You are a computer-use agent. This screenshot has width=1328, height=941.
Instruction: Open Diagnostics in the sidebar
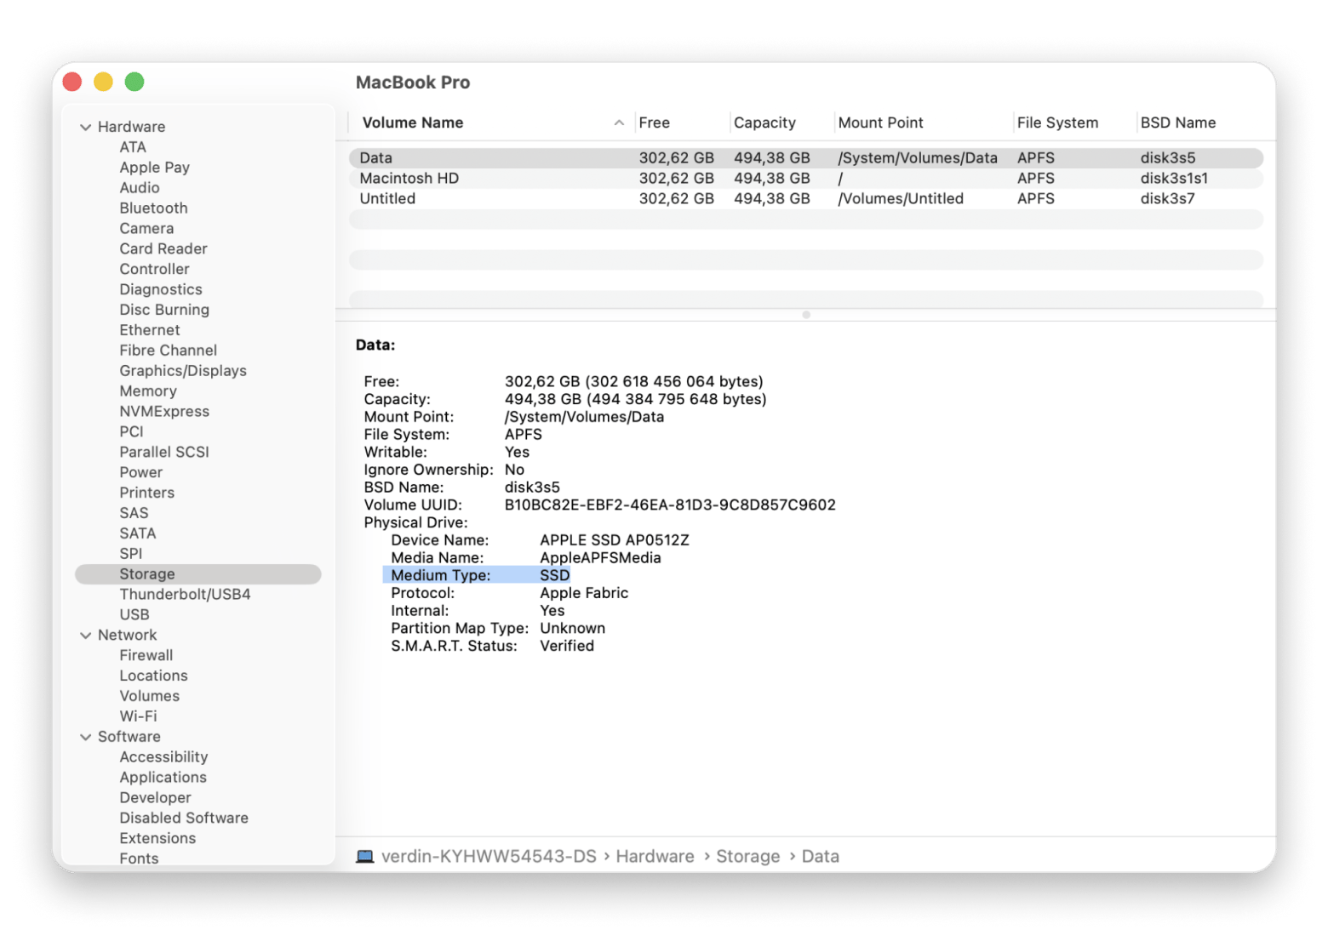tap(161, 289)
